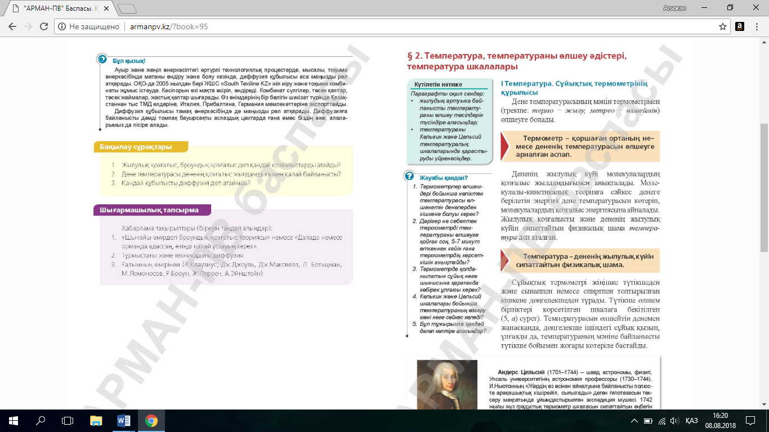This screenshot has width=769, height=432.
Task: Click the line 'Хабарлама тақырыптары (біреуін таңдап алыңдар):'
Action: point(196,228)
